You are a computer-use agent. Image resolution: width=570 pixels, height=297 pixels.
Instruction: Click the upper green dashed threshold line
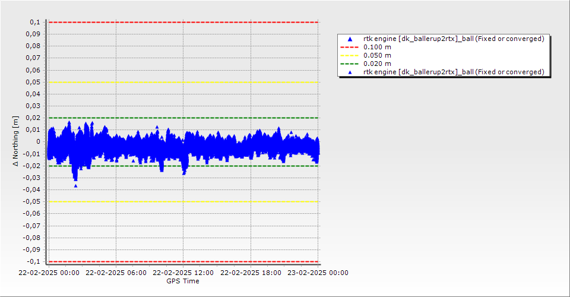click(x=183, y=118)
